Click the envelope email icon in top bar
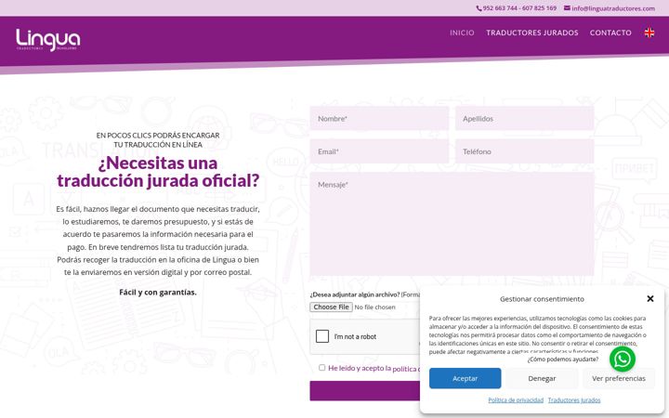 (x=567, y=7)
